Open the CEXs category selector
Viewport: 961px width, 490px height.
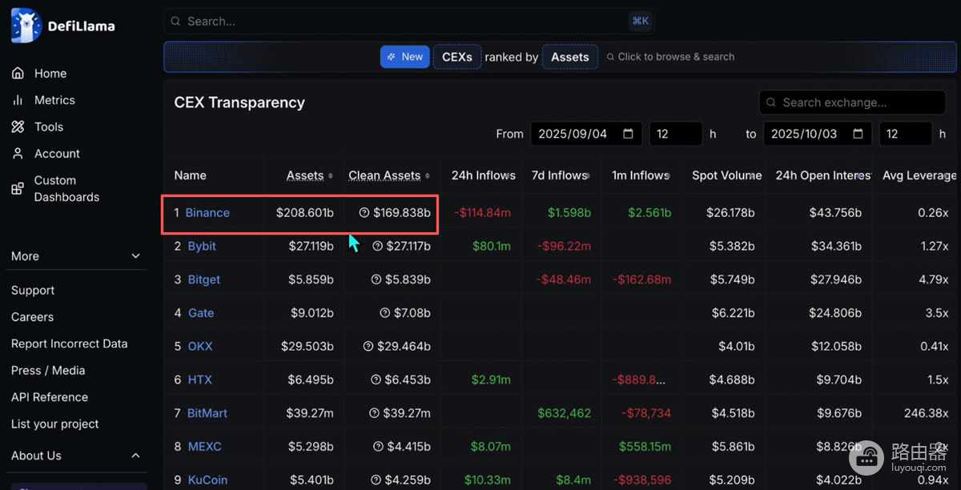[x=457, y=57]
